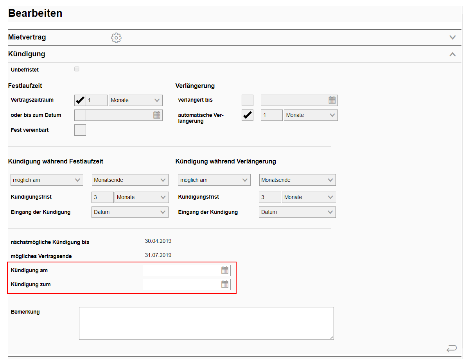This screenshot has height=359, width=463.
Task: Toggle the Unbefristet checkbox
Action: click(77, 69)
